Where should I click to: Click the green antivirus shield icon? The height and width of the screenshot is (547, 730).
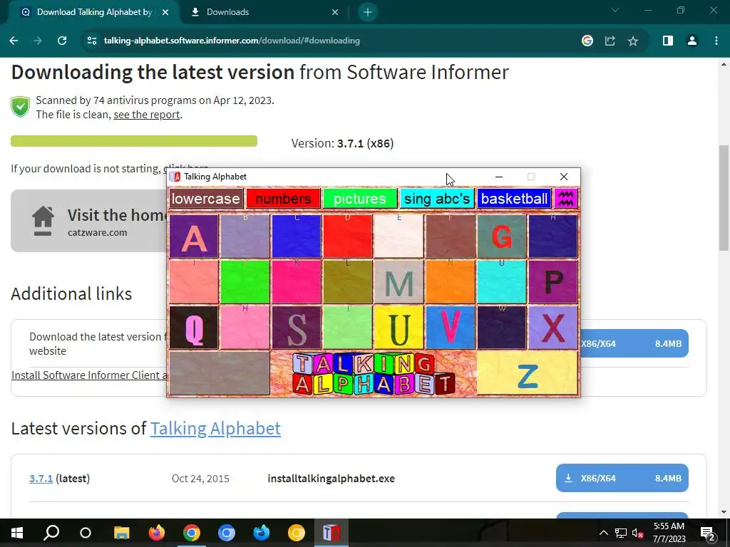[x=20, y=107]
